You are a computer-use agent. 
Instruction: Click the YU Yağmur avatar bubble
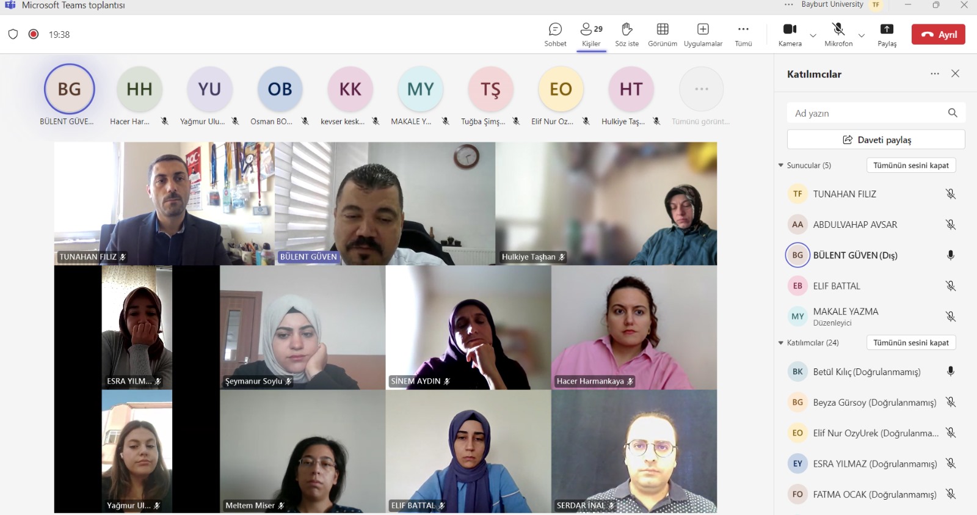tap(209, 89)
